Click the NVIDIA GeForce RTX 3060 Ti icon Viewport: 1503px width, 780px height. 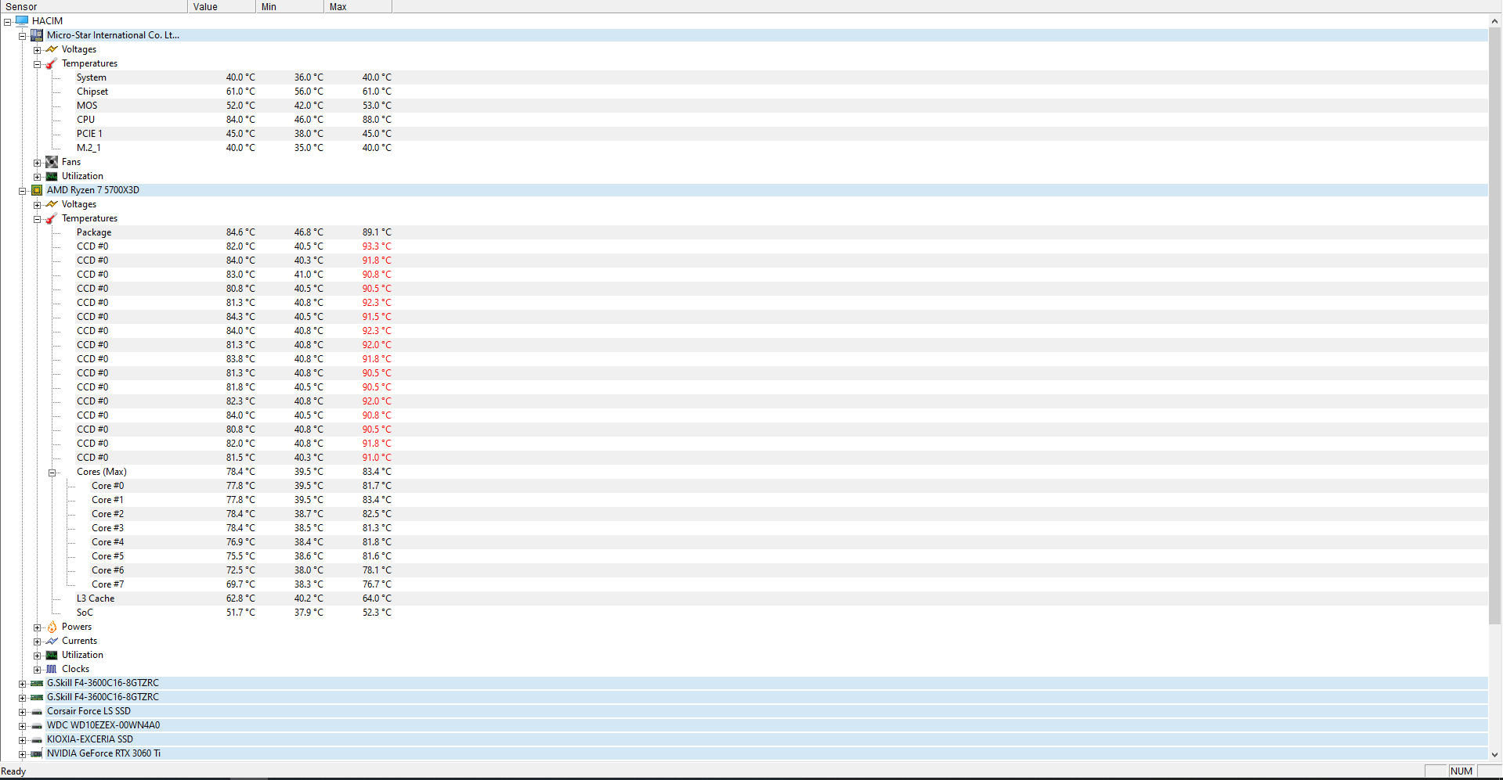coord(37,753)
